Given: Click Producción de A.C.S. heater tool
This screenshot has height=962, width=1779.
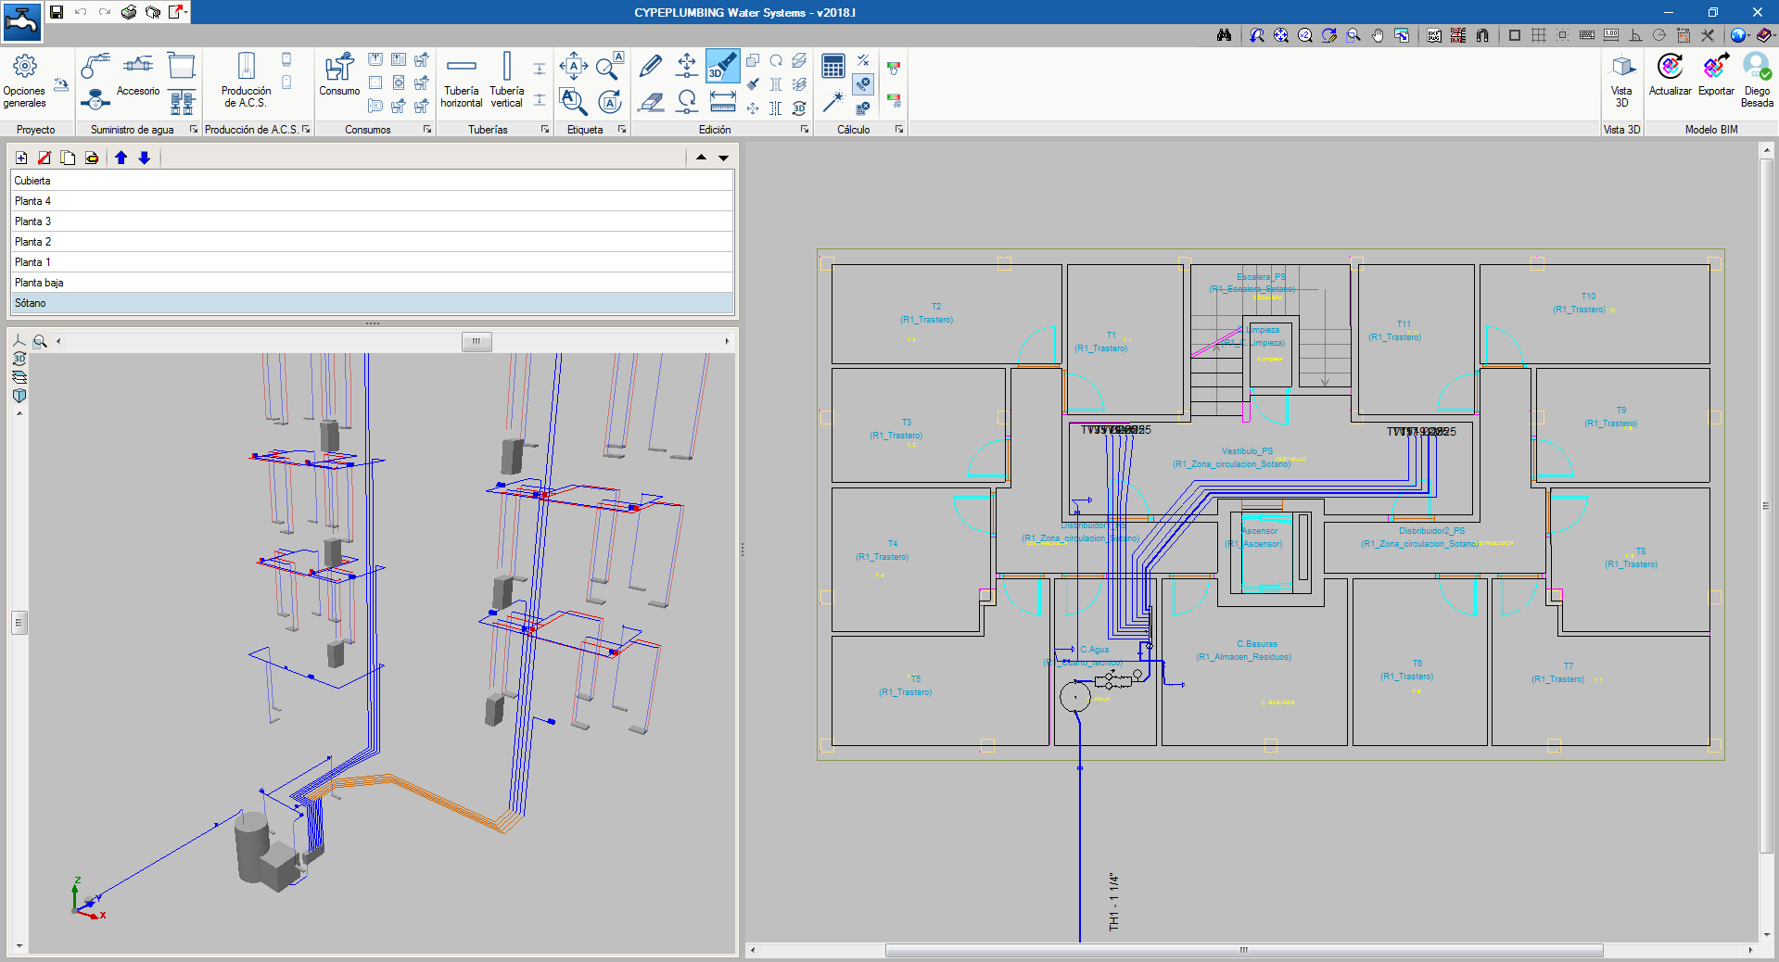Looking at the screenshot, I should click(x=246, y=81).
